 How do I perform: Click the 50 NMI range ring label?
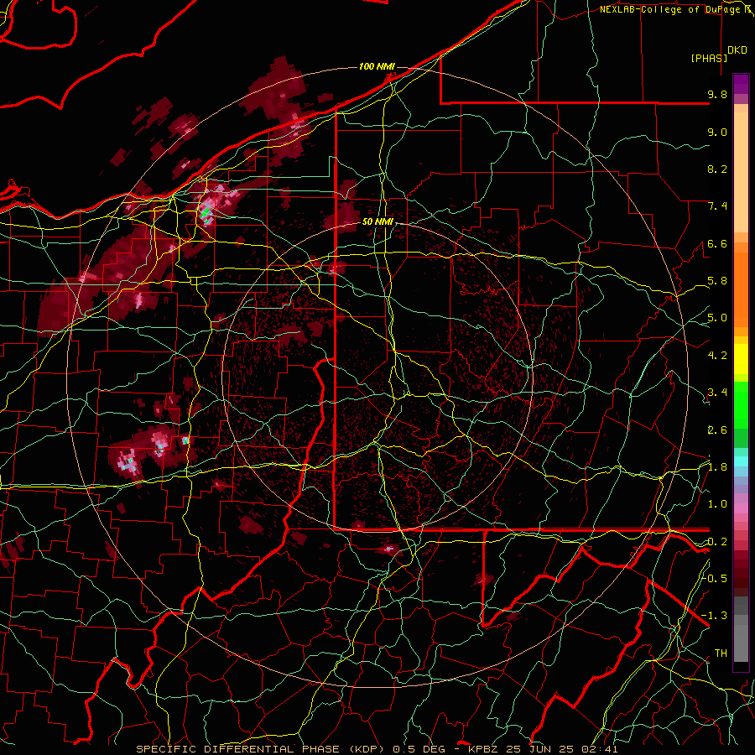pyautogui.click(x=377, y=222)
